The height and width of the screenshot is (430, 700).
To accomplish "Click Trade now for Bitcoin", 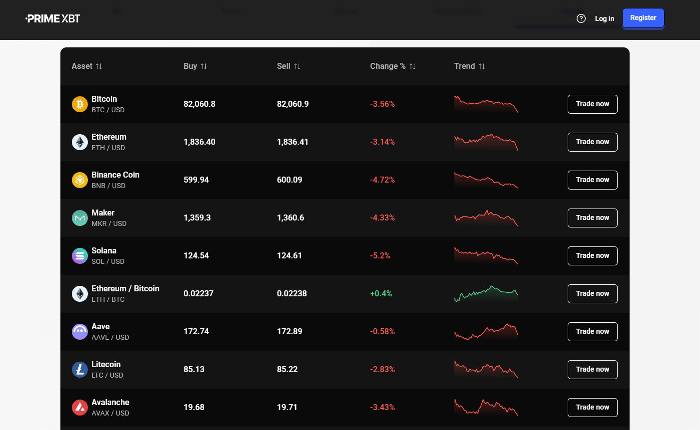I will (x=592, y=104).
